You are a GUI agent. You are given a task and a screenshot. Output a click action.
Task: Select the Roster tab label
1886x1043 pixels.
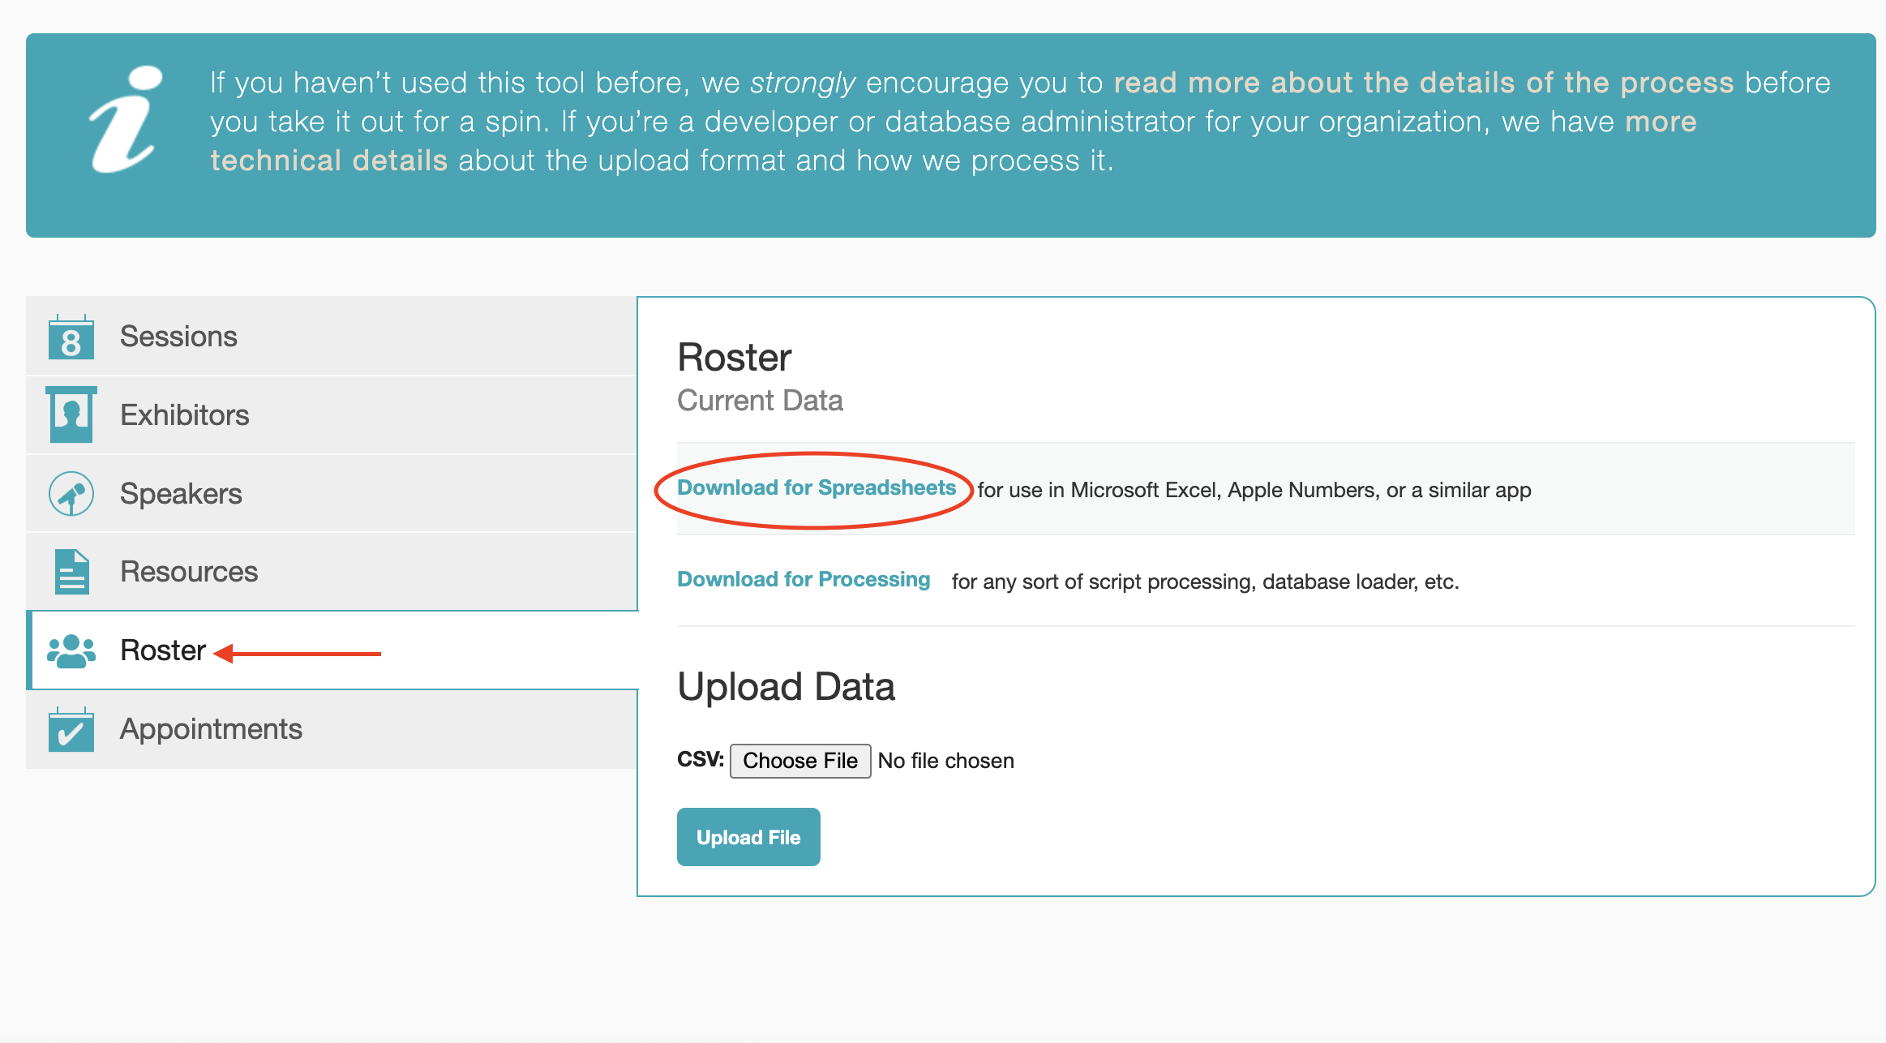pyautogui.click(x=162, y=650)
